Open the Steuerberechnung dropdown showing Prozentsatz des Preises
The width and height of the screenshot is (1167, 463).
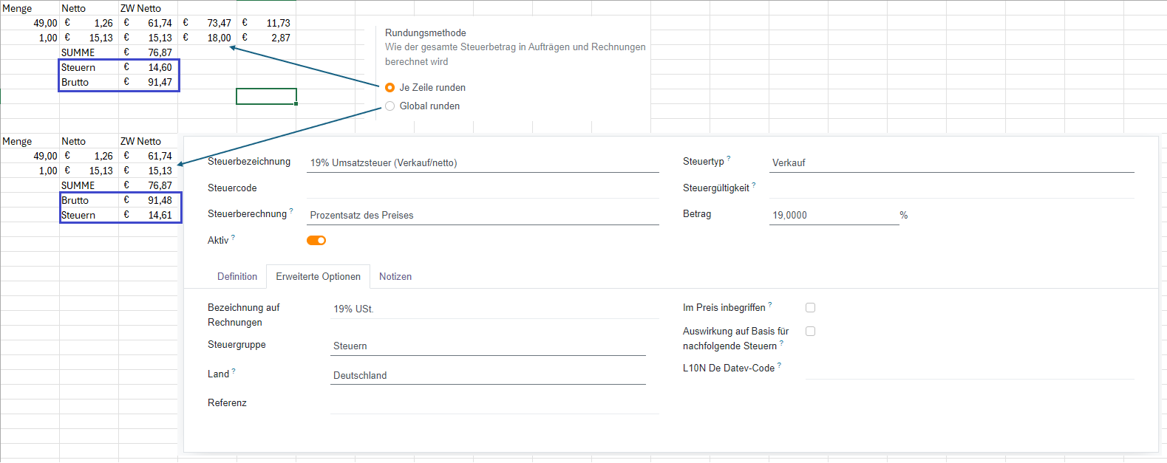click(483, 216)
